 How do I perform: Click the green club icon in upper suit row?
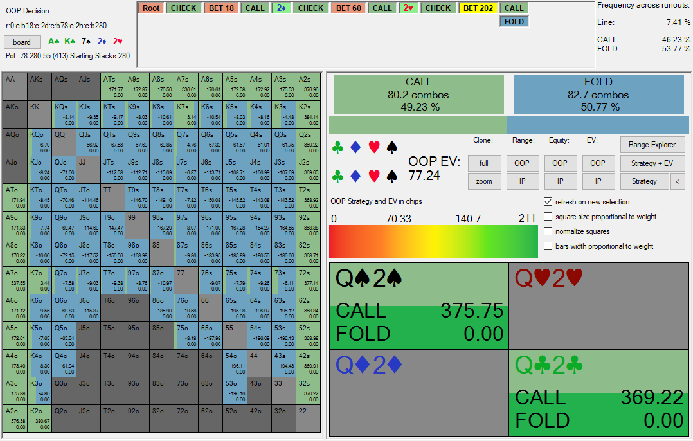coord(338,148)
